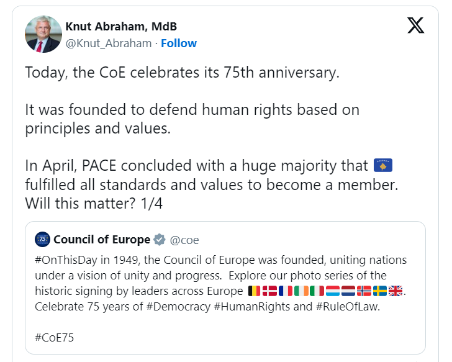Screen dimensions: 452x362
Task: Click the Council of Europe avatar icon
Action: coord(43,240)
